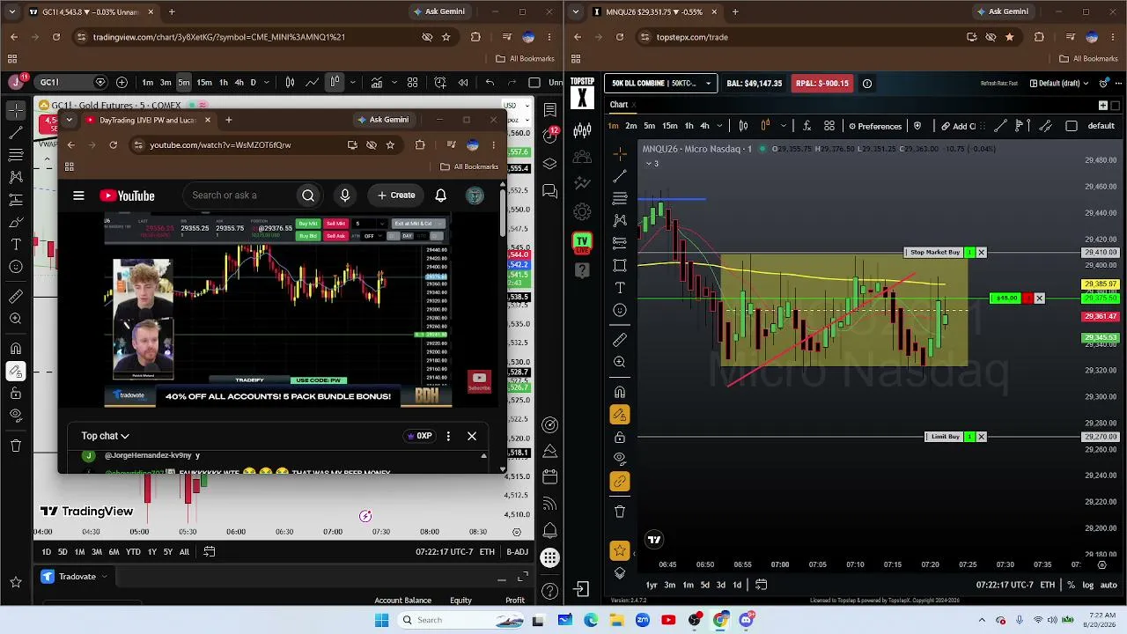Toggle percent scale on TopstepX chart
The width and height of the screenshot is (1127, 634).
click(x=1071, y=585)
